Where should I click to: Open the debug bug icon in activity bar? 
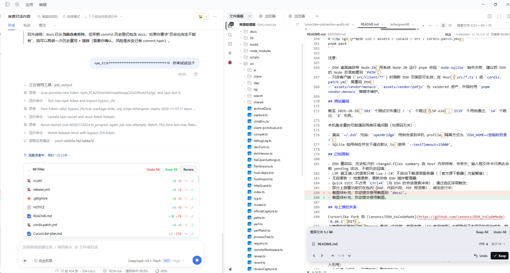click(230, 62)
